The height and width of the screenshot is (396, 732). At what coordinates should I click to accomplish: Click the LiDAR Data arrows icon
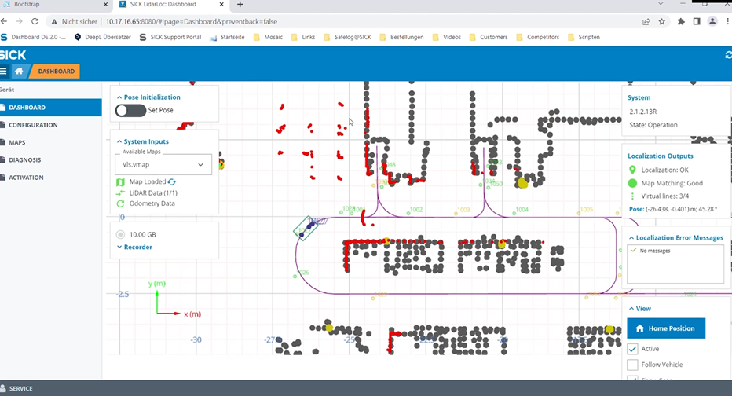click(x=120, y=192)
